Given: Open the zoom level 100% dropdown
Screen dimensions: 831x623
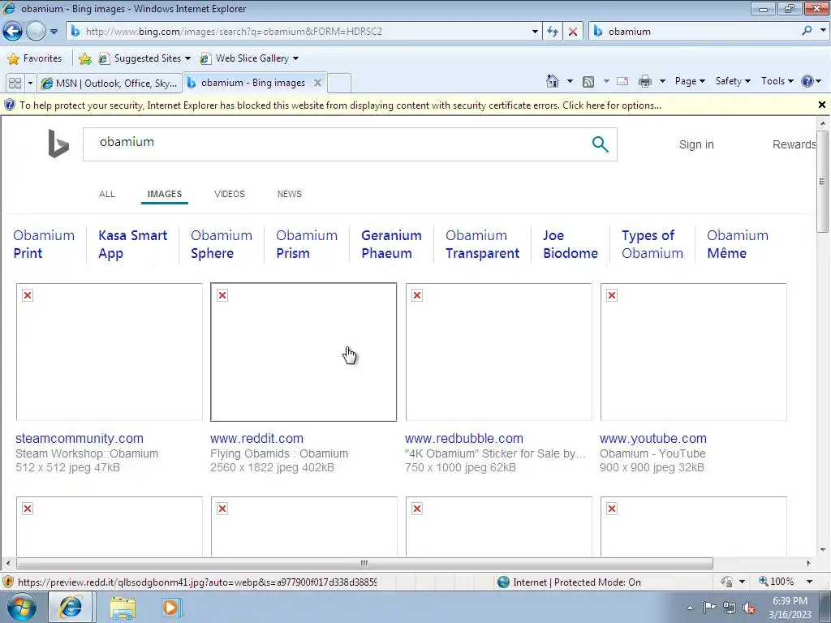Looking at the screenshot, I should point(809,582).
